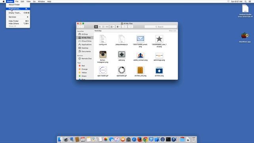Click the Share toolbar button
254x143 pixels.
coord(124,27)
